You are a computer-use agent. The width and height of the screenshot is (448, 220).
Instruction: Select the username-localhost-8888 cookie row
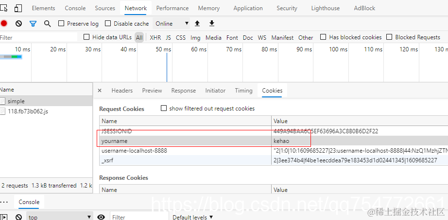click(x=274, y=151)
